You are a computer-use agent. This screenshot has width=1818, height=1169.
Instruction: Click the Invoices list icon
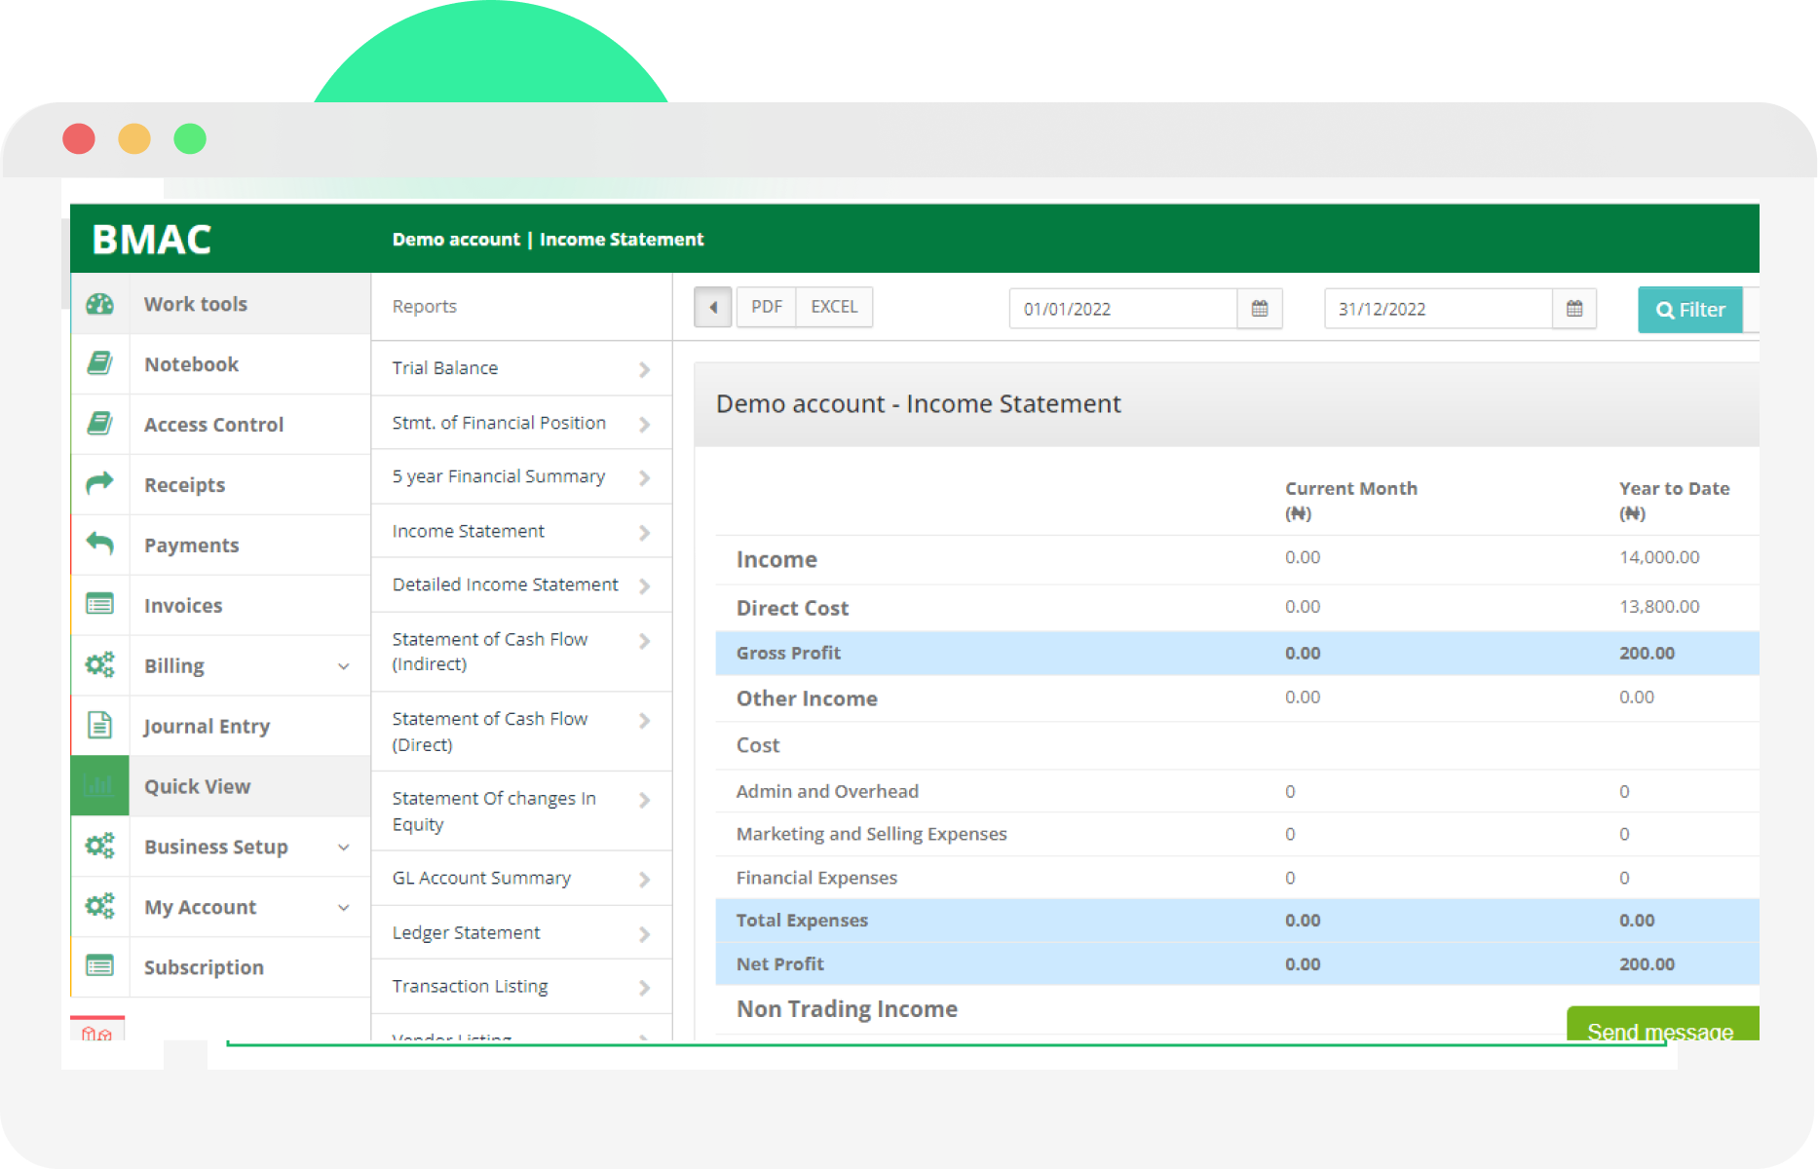tap(100, 604)
